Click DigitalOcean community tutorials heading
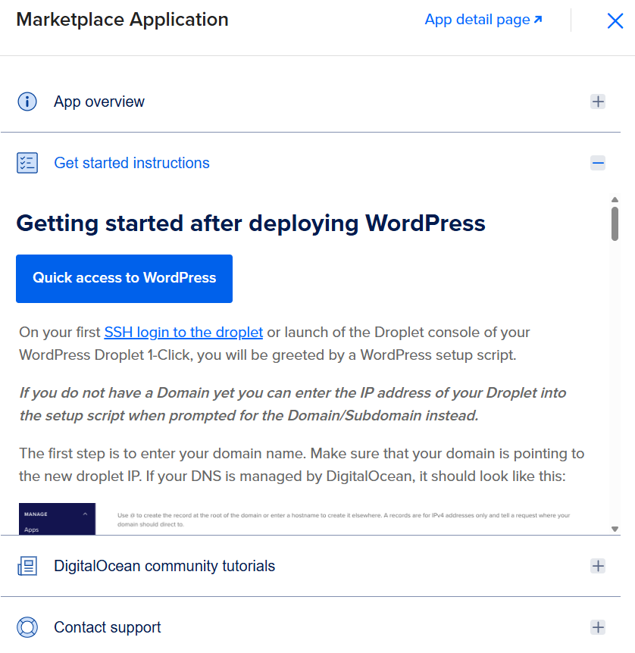 (164, 566)
